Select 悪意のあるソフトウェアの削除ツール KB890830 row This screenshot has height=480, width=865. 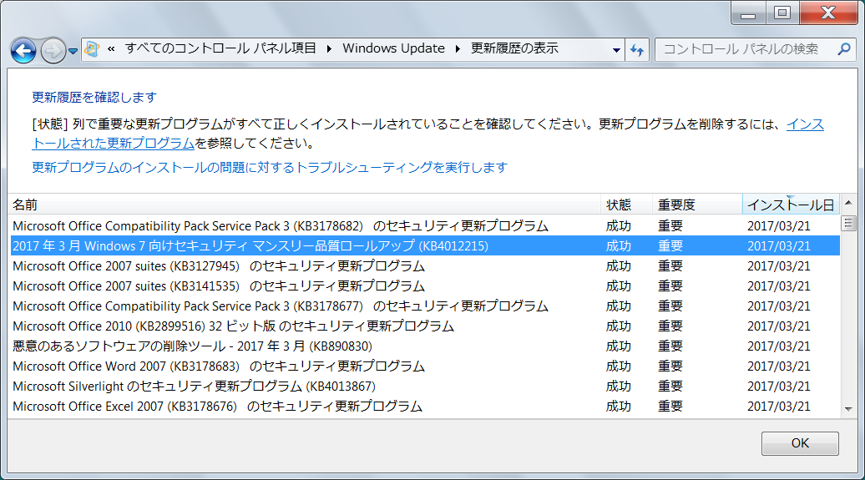point(425,346)
